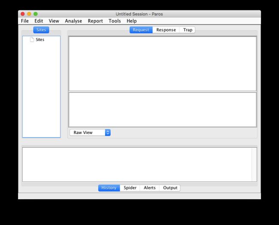Switch to the Output tab
Viewport: 279px width, 225px height.
click(x=170, y=188)
